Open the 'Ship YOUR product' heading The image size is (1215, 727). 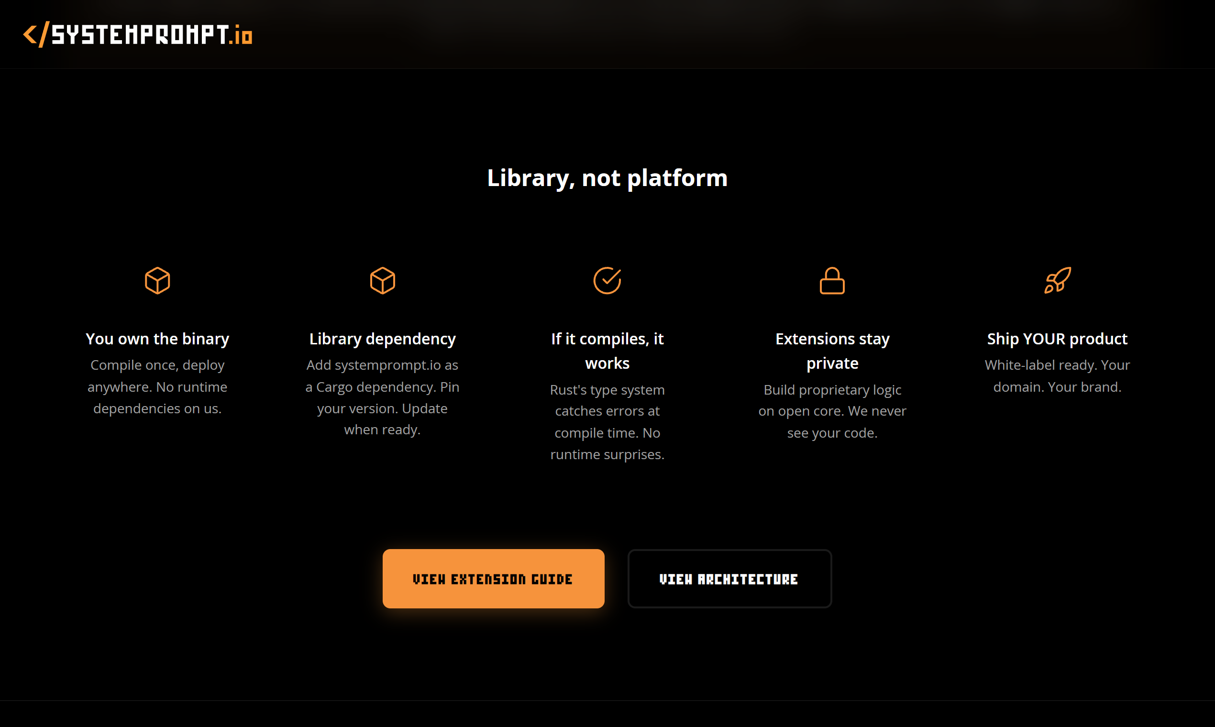1057,339
